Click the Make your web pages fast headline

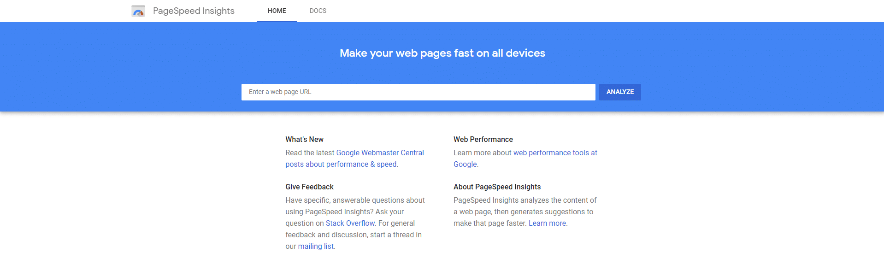442,53
